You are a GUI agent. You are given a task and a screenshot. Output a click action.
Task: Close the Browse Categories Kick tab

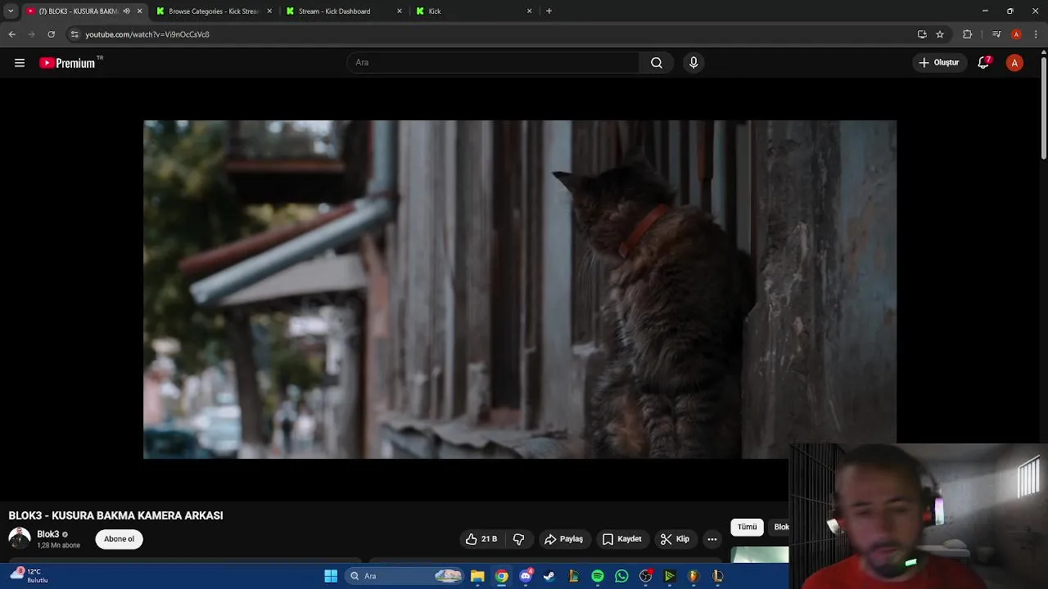pyautogui.click(x=269, y=11)
